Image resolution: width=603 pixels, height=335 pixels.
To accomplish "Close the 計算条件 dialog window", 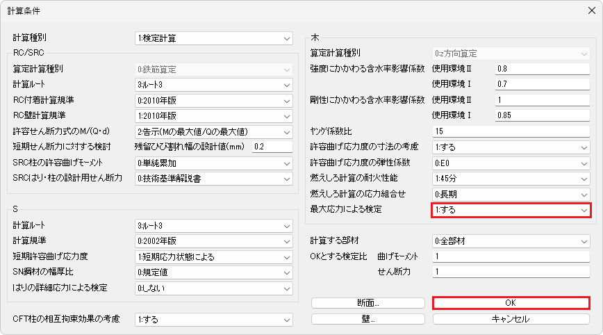I will point(587,11).
